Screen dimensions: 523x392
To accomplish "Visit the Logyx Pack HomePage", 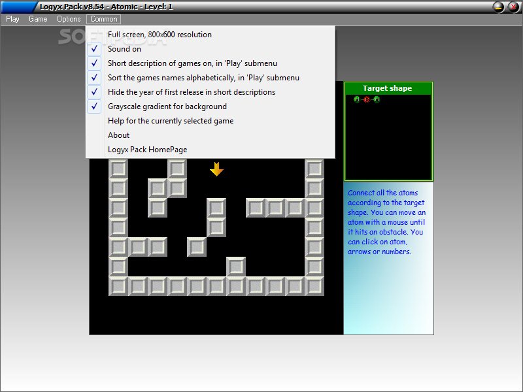I will pyautogui.click(x=210, y=149).
